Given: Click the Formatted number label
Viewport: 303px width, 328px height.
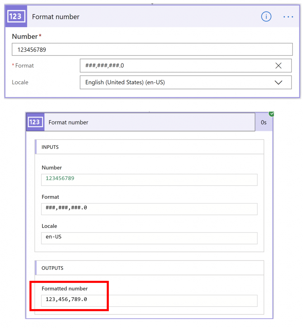Looking at the screenshot, I should (x=65, y=289).
